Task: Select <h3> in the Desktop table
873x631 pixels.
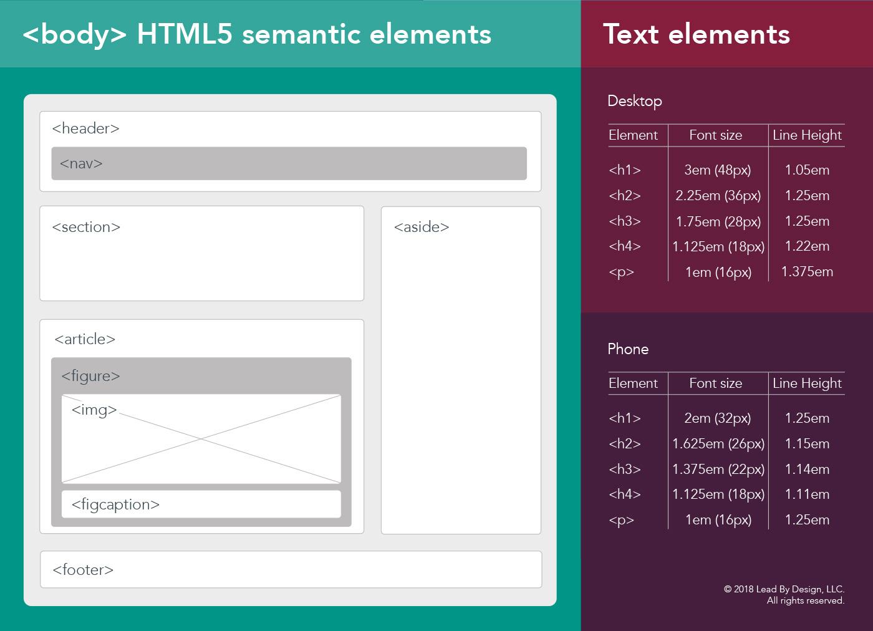Action: (x=625, y=221)
